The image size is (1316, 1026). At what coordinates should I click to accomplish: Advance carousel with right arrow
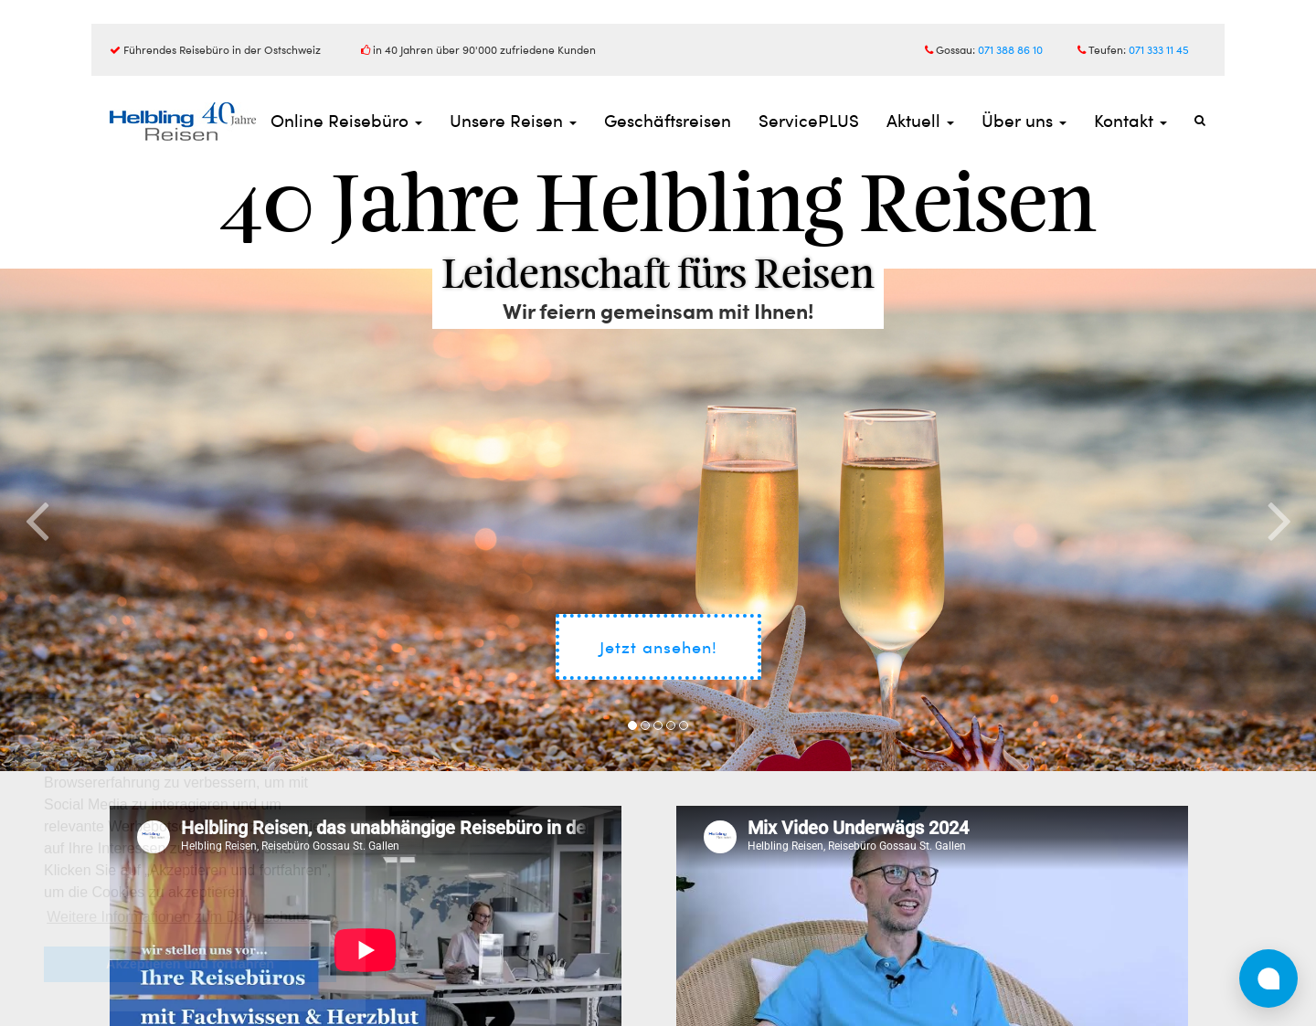pyautogui.click(x=1279, y=522)
